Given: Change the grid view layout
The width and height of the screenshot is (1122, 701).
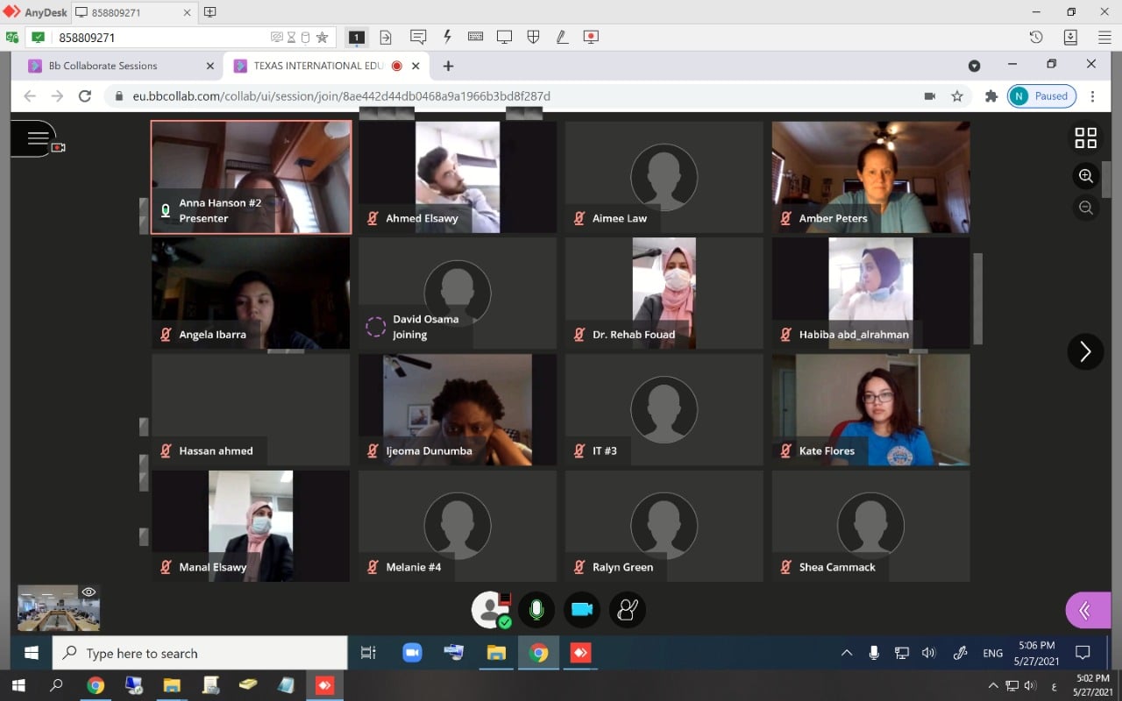Looking at the screenshot, I should click(x=1085, y=138).
